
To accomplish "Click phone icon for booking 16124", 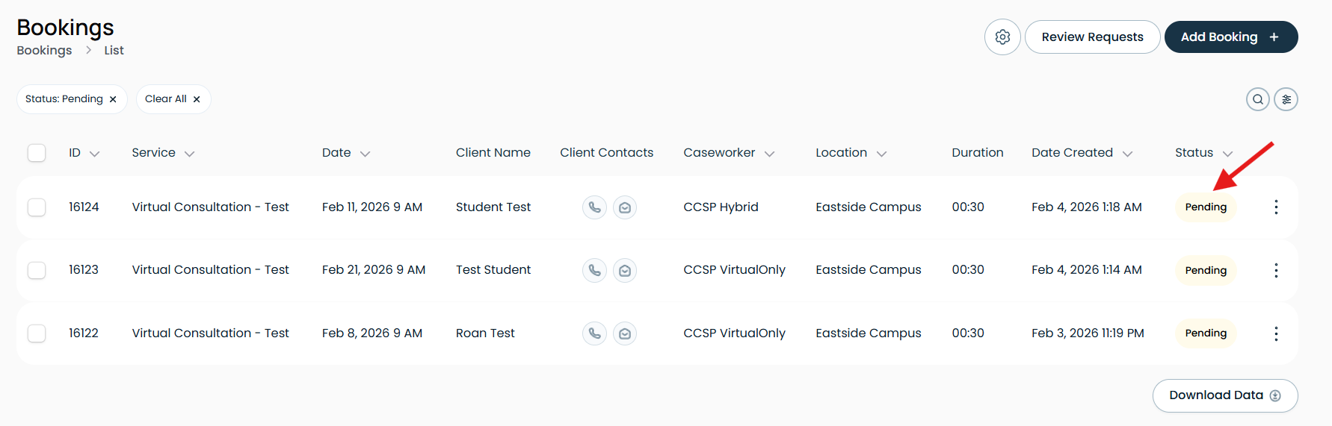I will (x=594, y=207).
